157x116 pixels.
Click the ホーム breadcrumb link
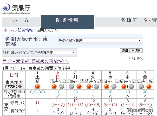coord(9,30)
